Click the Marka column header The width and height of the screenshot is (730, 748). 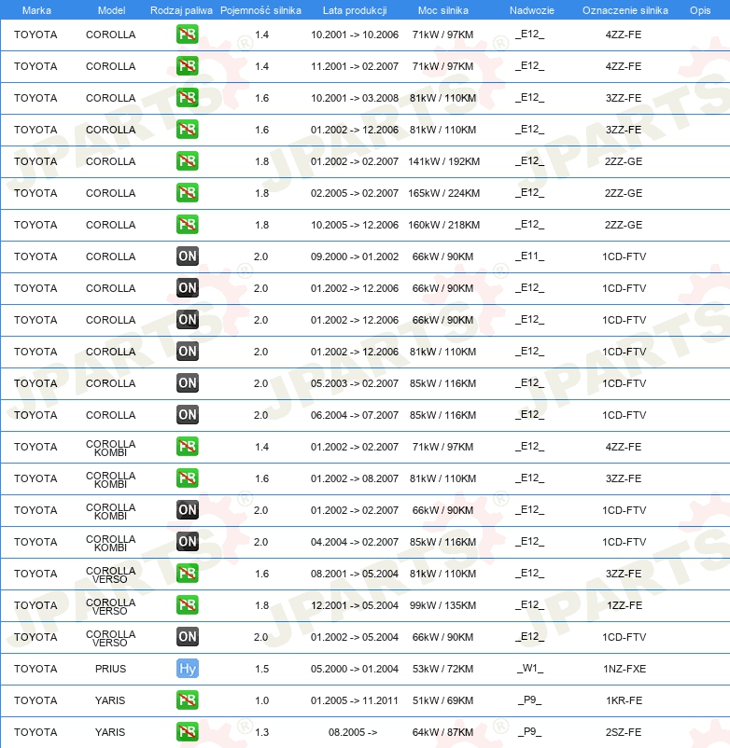click(x=36, y=10)
